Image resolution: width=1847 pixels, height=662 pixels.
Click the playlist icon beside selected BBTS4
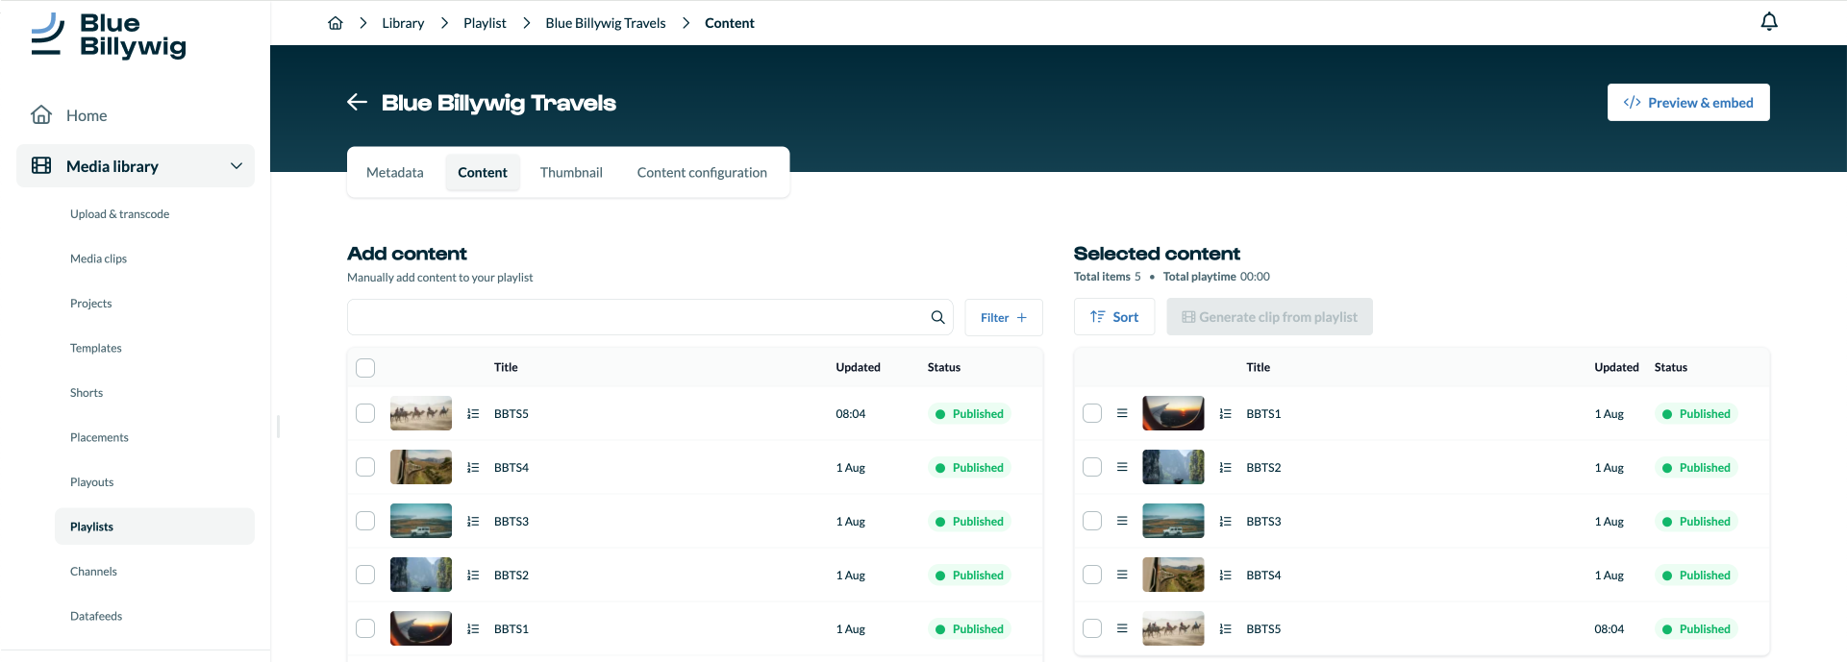1225,576
